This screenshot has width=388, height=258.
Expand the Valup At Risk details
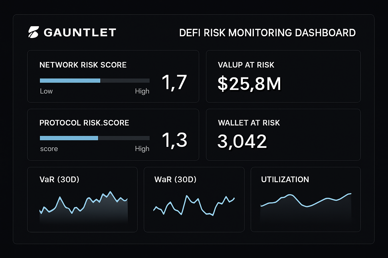tap(283, 76)
